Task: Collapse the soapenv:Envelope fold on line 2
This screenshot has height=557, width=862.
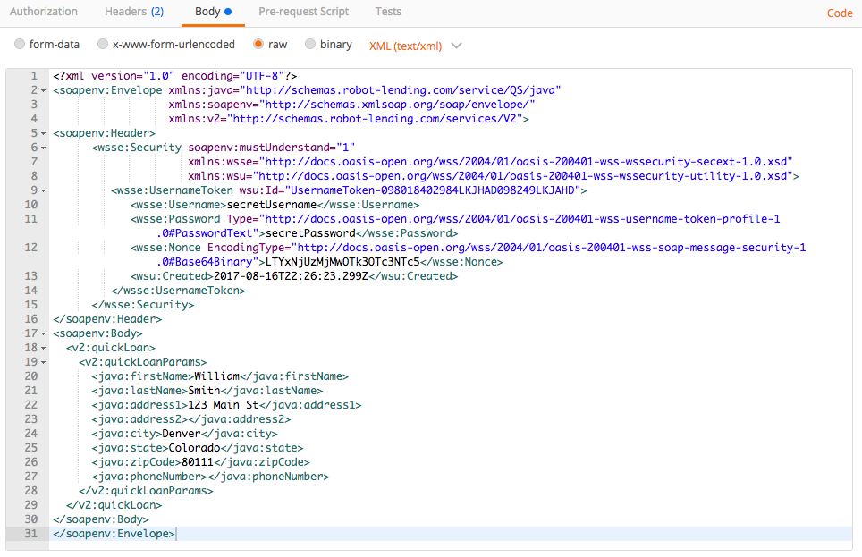Action: click(44, 90)
